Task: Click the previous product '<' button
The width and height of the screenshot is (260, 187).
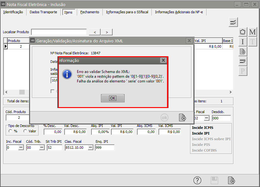Action: [95, 32]
